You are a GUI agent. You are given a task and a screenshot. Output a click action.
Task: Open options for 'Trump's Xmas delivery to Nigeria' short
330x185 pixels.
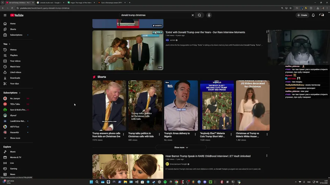coord(195,134)
